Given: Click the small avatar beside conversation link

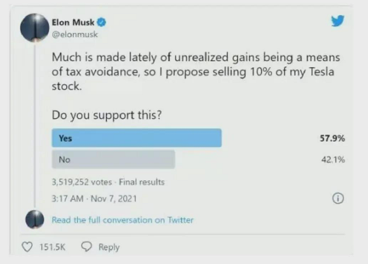Looking at the screenshot, I should tap(35, 220).
